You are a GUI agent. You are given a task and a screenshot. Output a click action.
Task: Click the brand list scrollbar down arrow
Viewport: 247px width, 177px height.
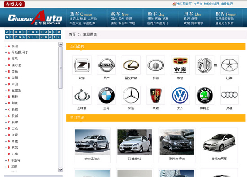click(x=61, y=170)
